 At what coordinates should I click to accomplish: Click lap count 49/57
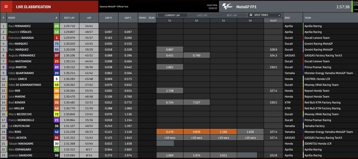[89, 32]
